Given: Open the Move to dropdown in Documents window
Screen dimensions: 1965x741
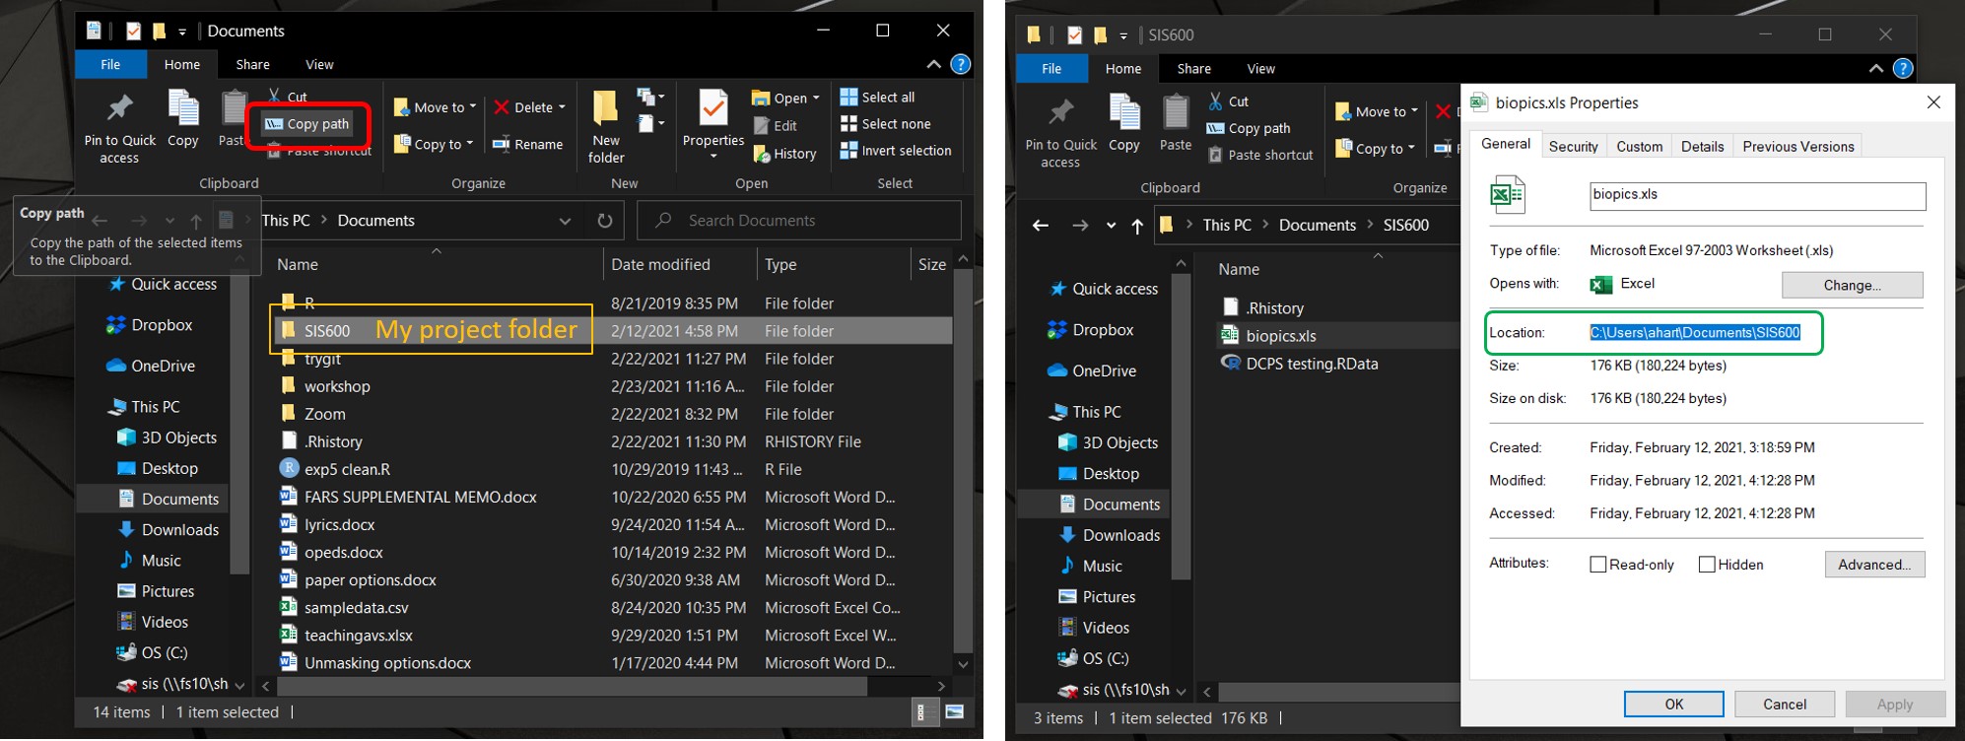Looking at the screenshot, I should coord(435,107).
